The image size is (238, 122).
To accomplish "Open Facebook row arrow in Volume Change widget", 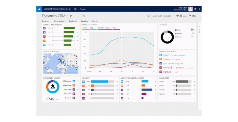I will tap(155, 90).
